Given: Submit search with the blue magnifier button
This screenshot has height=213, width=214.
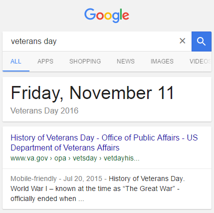Looking at the screenshot, I should 202,41.
